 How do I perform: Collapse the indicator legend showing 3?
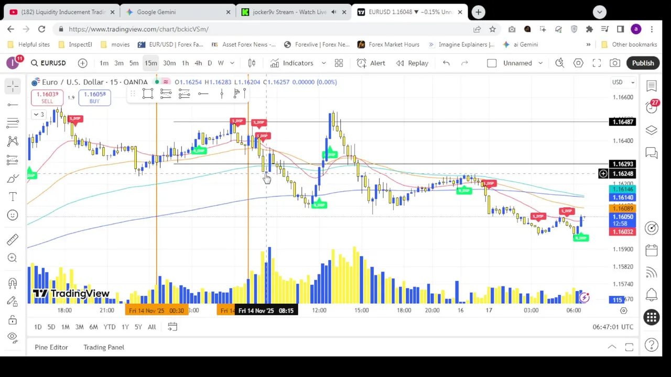[x=39, y=114]
